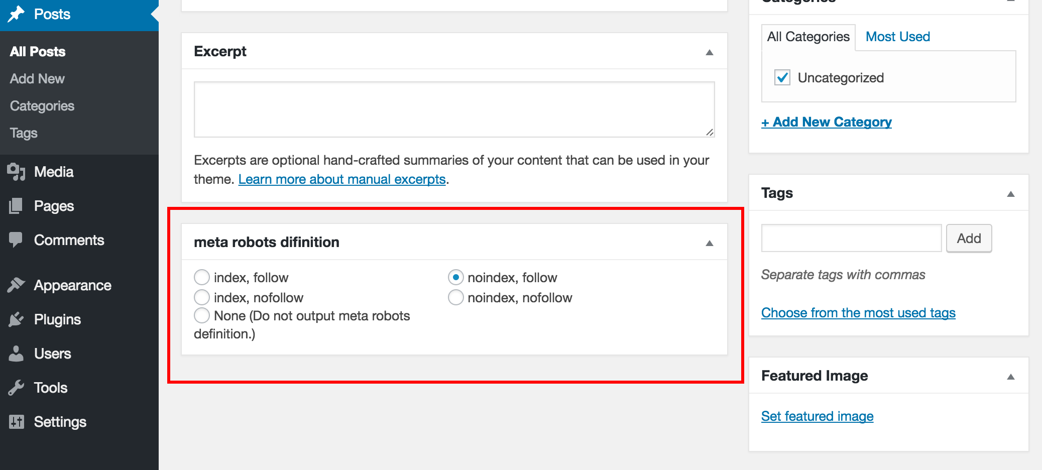Switch to the Most Used categories tab

[x=897, y=37]
